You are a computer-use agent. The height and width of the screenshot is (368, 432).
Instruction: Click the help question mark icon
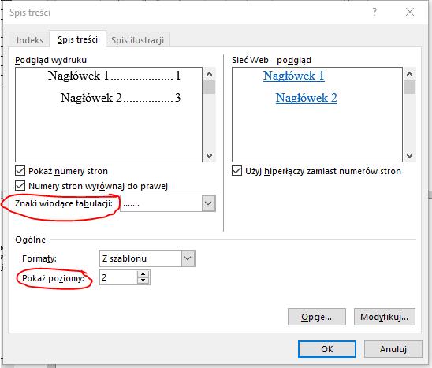pos(374,12)
